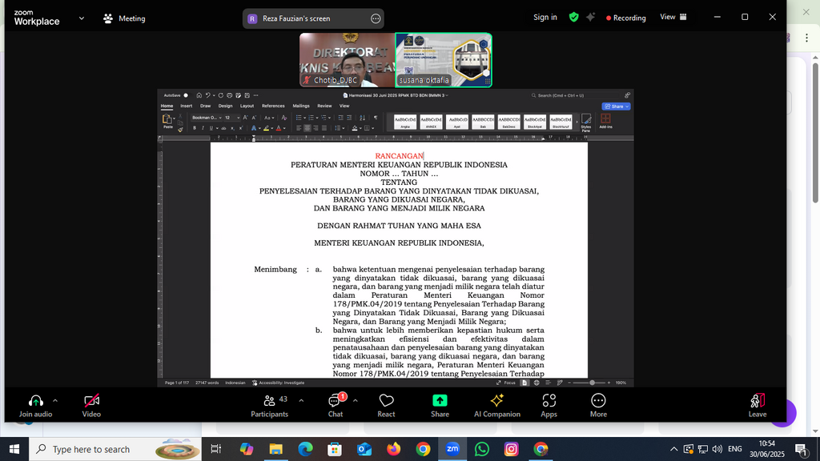Expand audio options arrow next to Join audio
The width and height of the screenshot is (820, 461).
(55, 401)
